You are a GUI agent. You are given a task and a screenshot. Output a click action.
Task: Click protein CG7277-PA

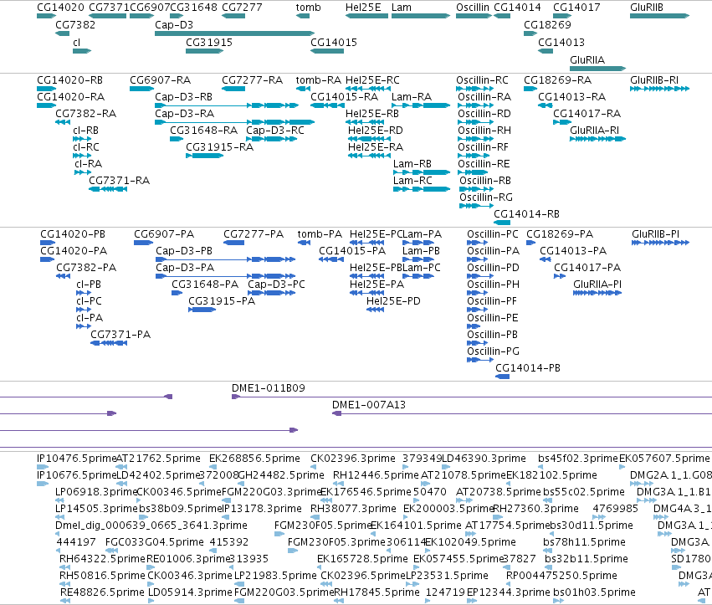254,234
